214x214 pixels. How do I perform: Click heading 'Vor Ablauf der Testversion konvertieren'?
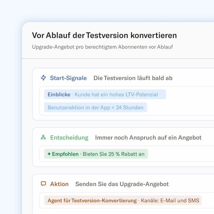104,35
